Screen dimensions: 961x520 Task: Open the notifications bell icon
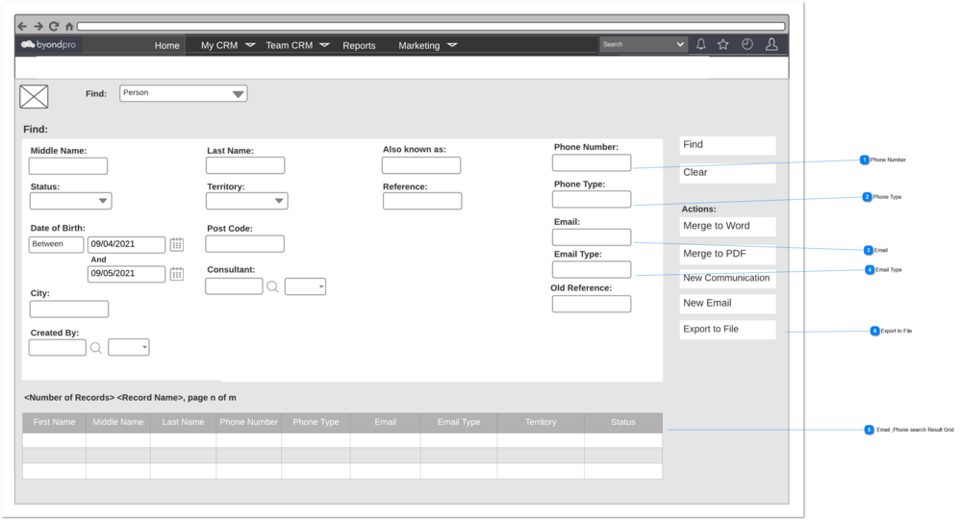[x=700, y=44]
